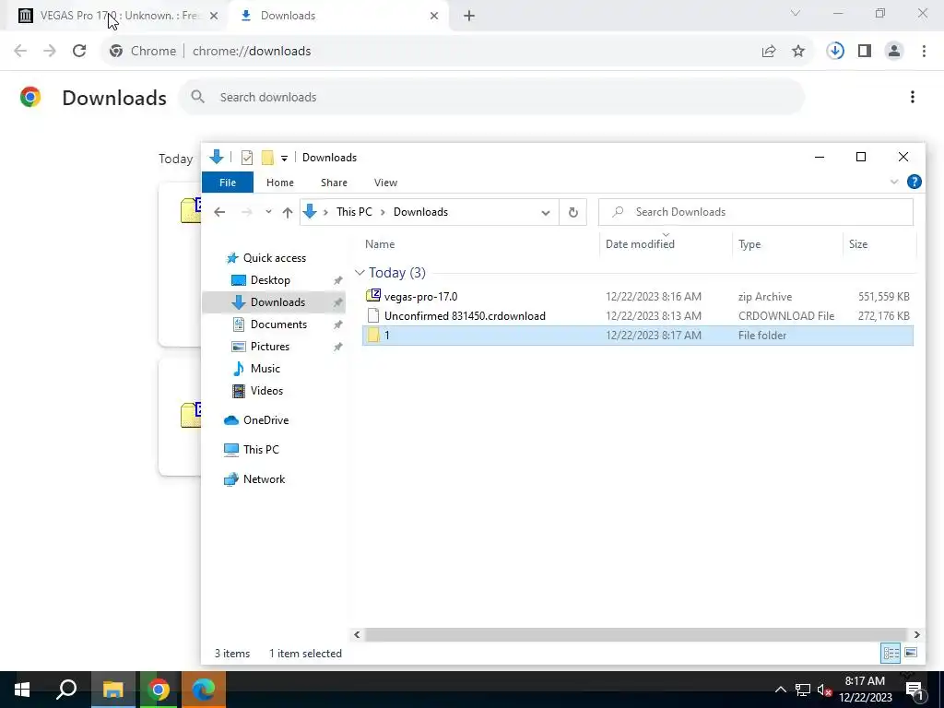The height and width of the screenshot is (708, 944).
Task: Share this page from Chrome address bar
Action: coord(769,52)
